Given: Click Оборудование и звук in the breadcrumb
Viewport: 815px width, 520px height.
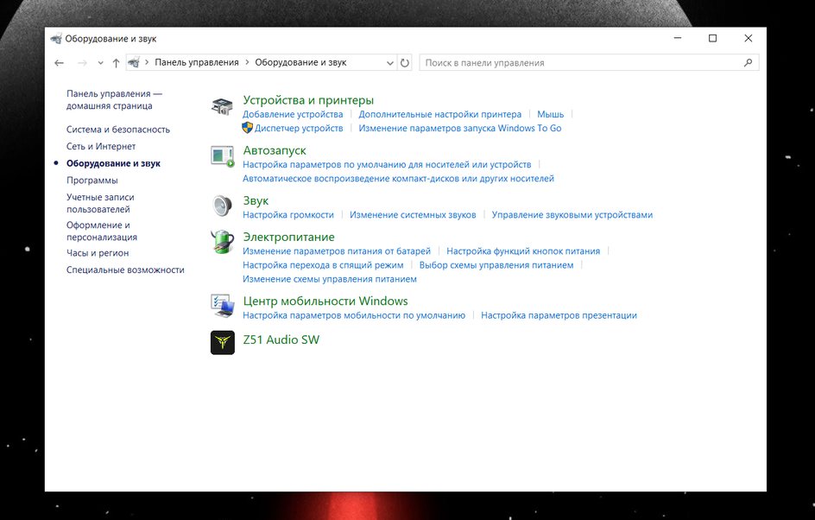Looking at the screenshot, I should [x=300, y=62].
